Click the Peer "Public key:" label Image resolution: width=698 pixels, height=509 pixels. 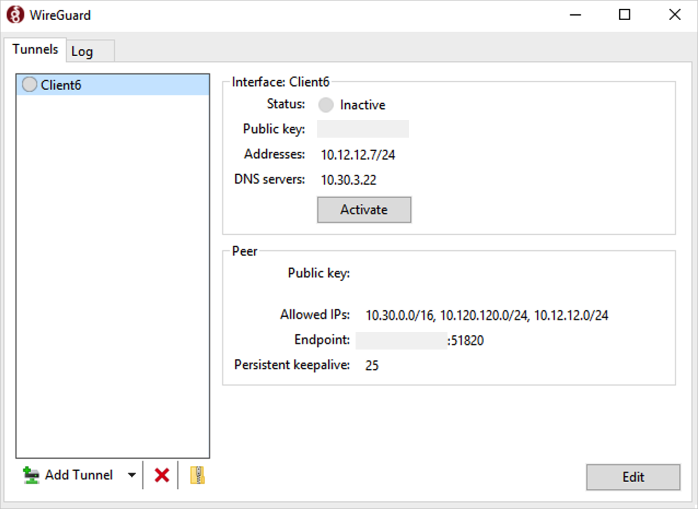(319, 273)
